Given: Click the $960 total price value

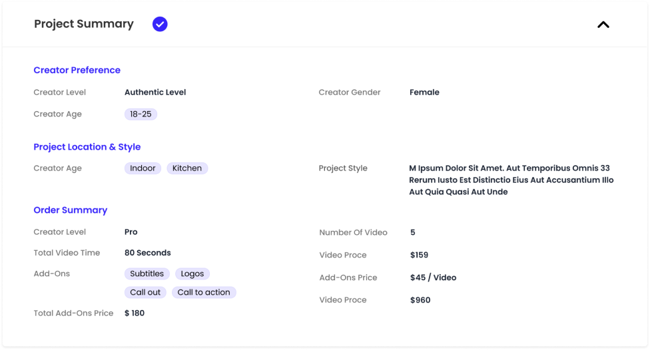Looking at the screenshot, I should click(x=420, y=300).
